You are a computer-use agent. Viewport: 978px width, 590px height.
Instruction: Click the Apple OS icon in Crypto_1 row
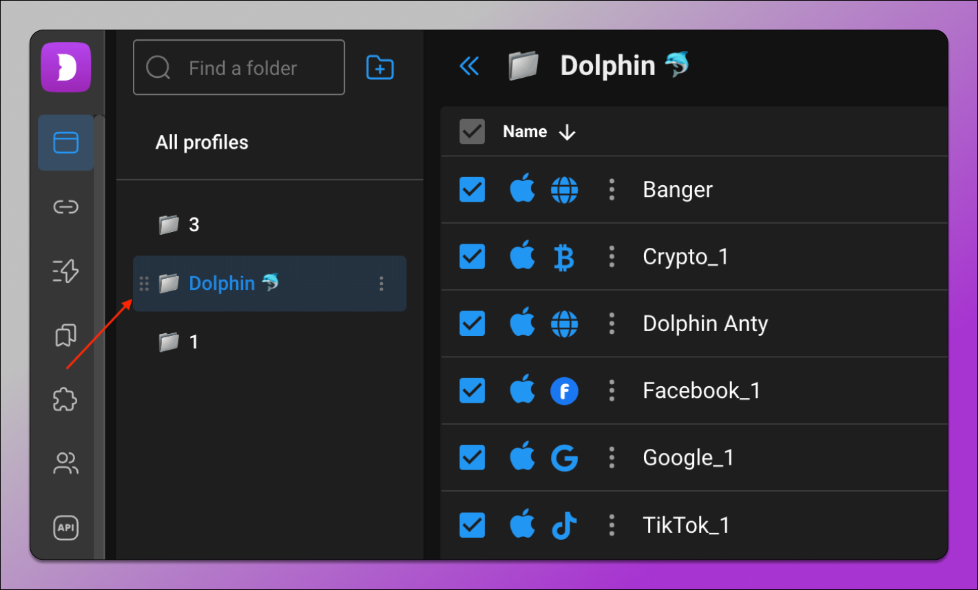click(x=523, y=255)
